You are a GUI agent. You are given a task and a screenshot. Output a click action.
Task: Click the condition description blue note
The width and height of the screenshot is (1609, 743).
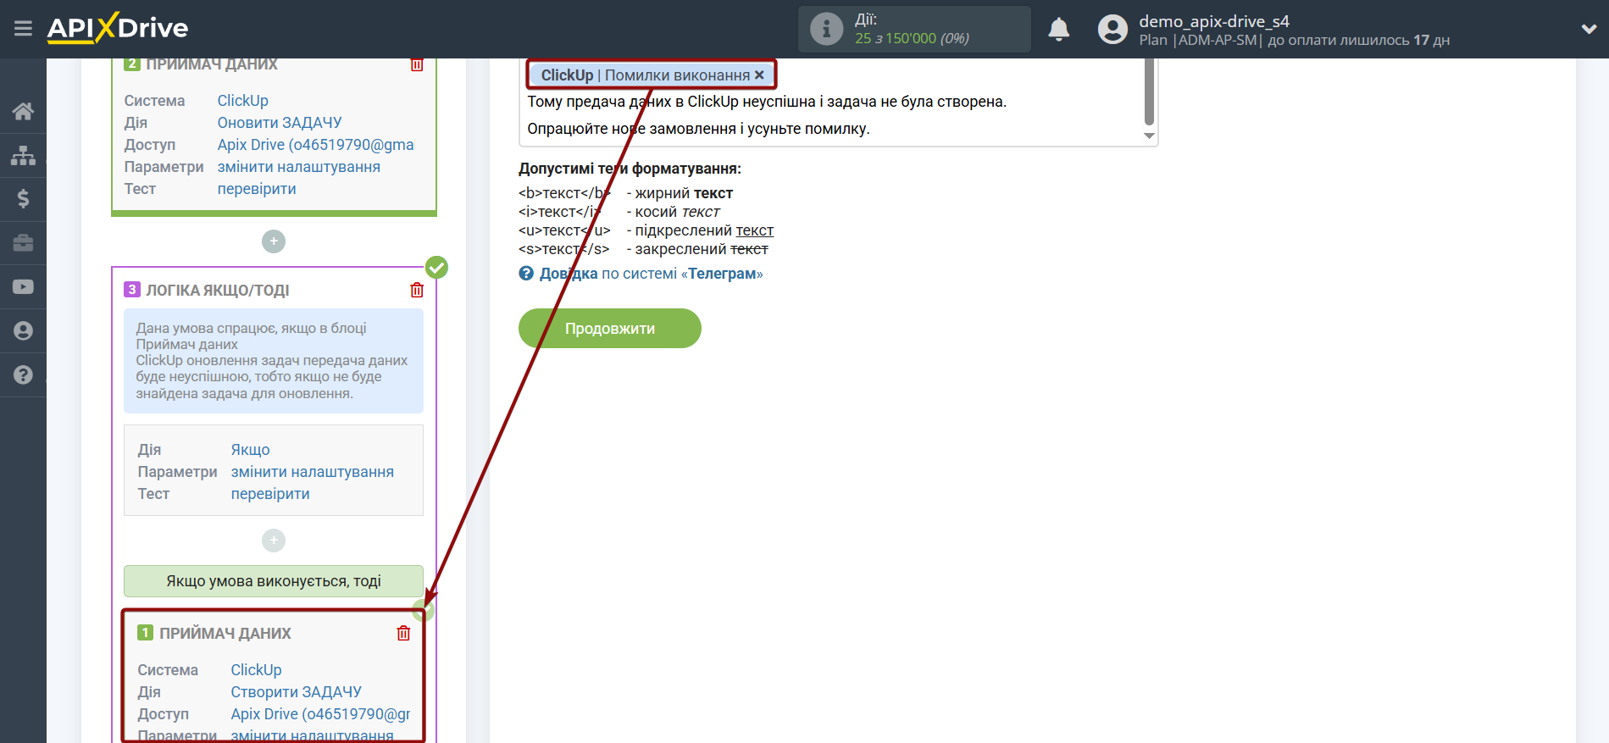click(274, 361)
